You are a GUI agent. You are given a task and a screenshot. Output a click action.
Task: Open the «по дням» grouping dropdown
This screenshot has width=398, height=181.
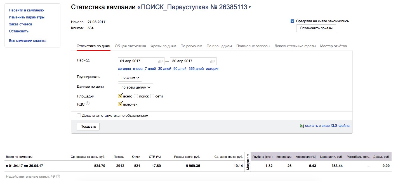(130, 78)
